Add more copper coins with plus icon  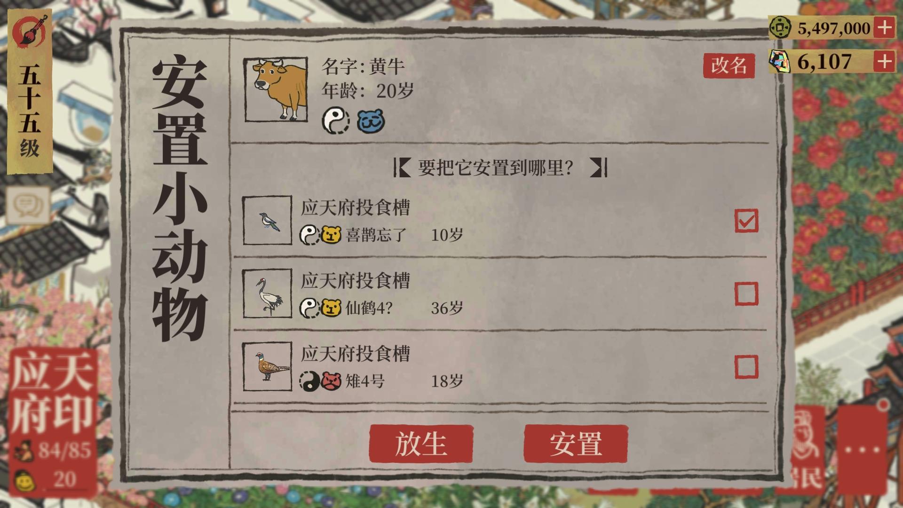tap(884, 28)
